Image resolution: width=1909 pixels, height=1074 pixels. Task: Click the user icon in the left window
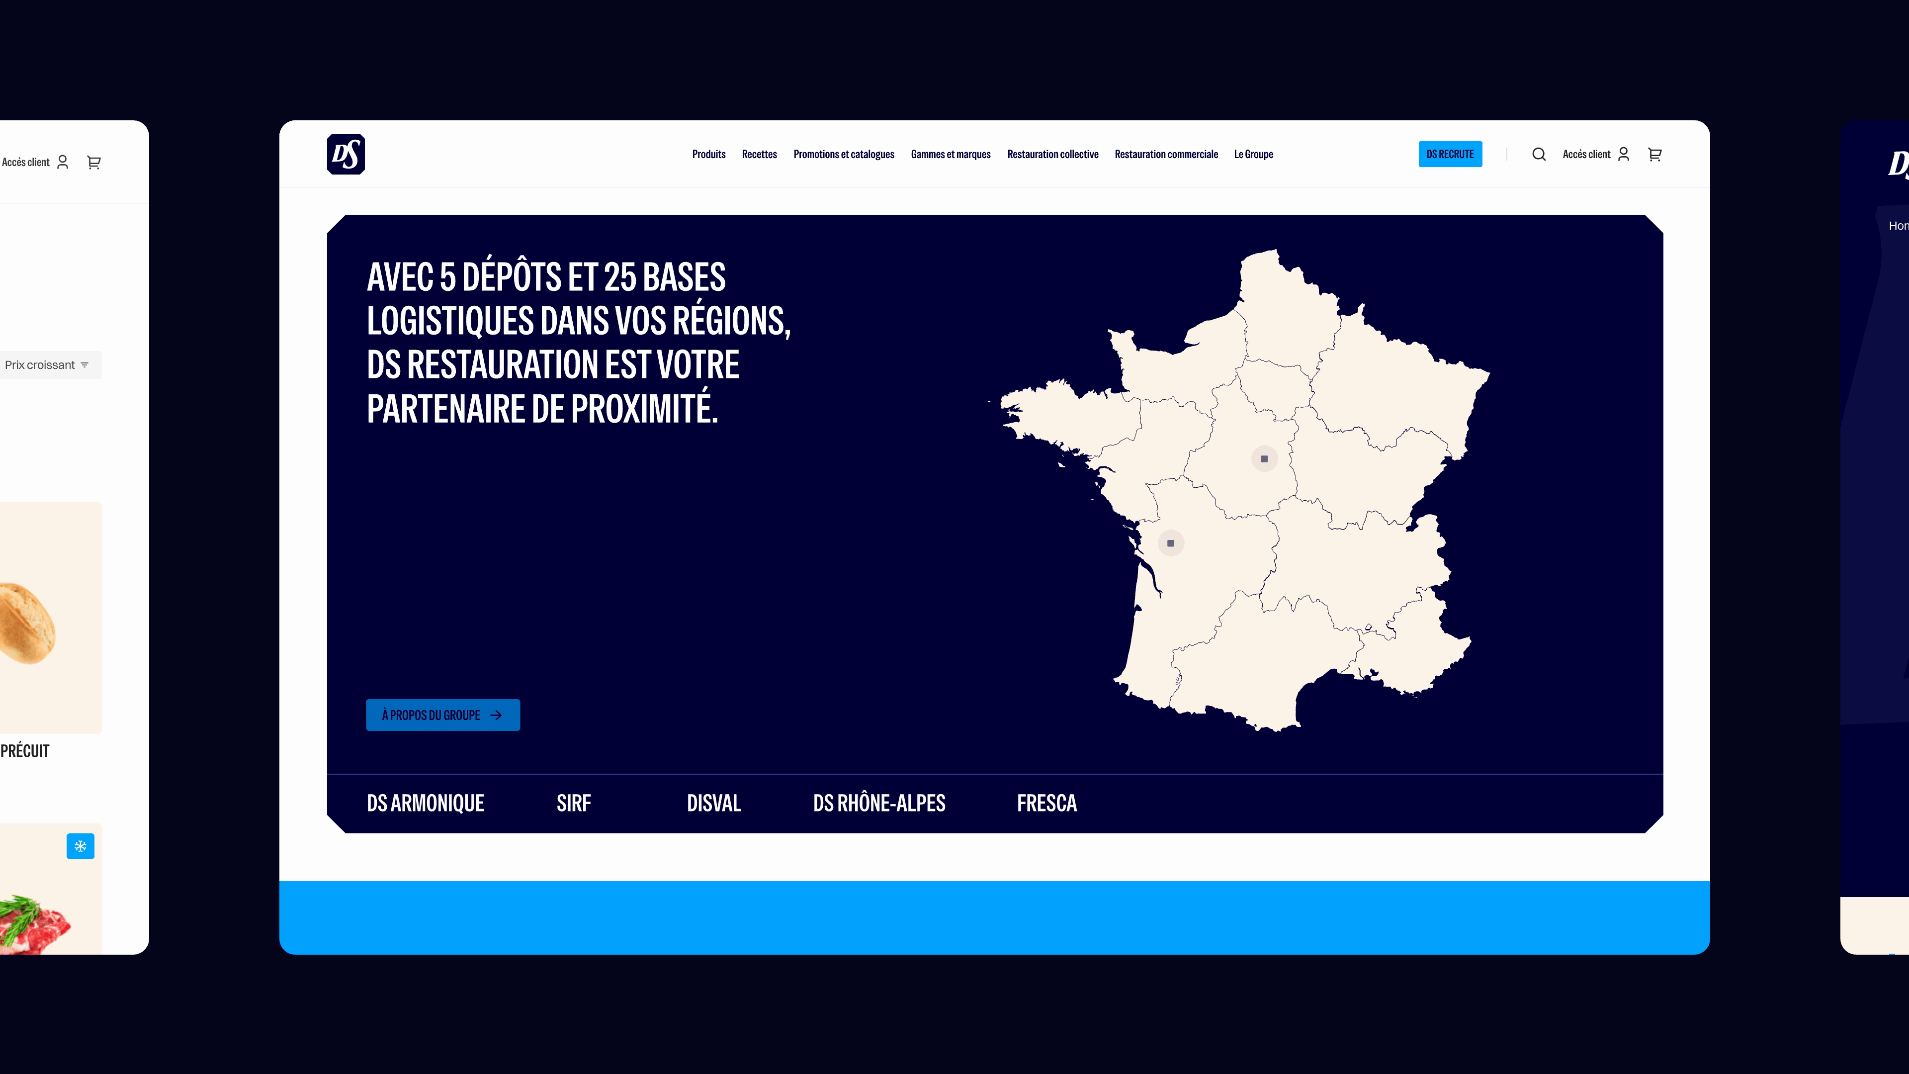point(63,162)
